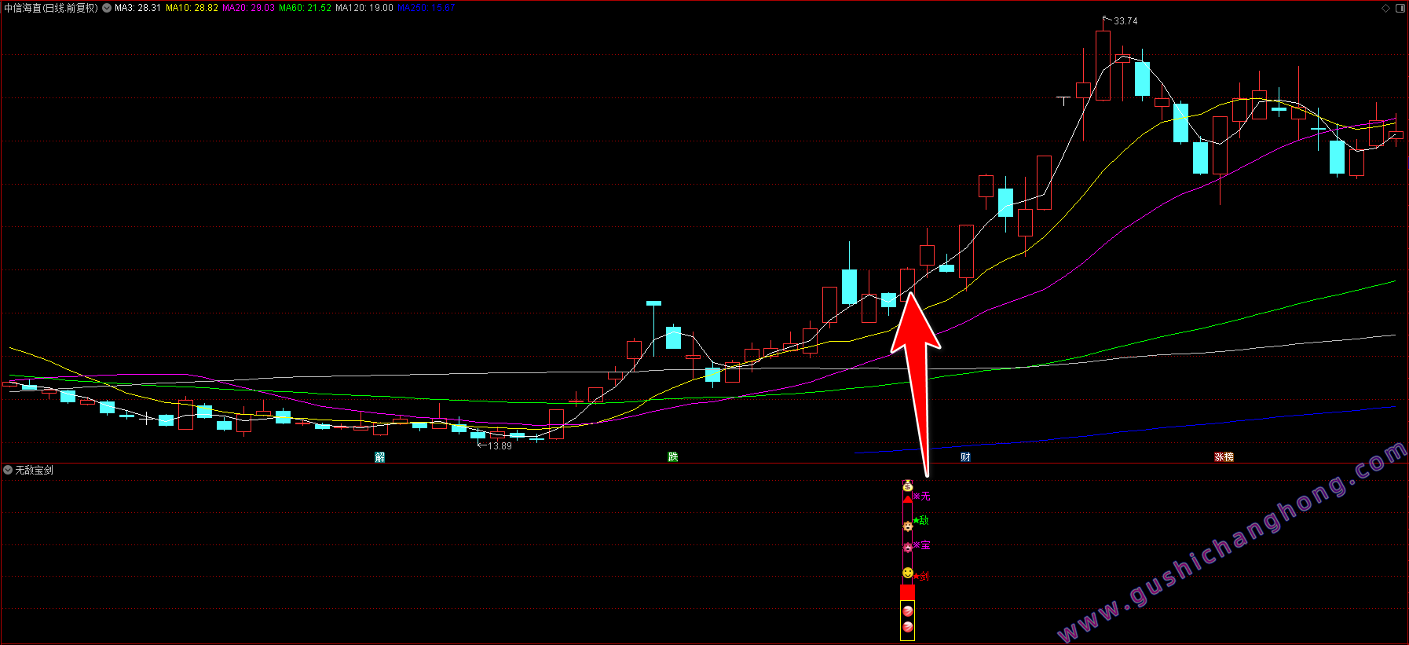Click the MA20: 29.03 label

click(248, 8)
